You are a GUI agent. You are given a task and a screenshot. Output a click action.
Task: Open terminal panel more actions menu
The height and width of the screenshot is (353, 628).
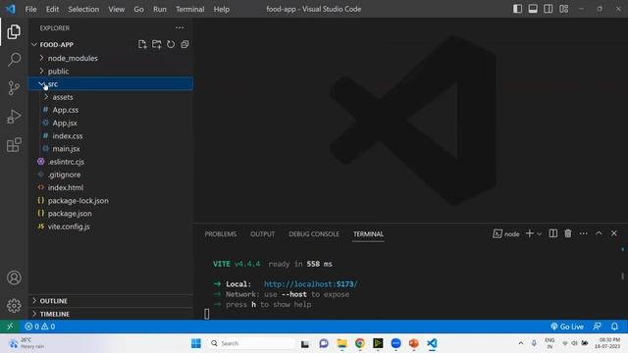pyautogui.click(x=583, y=233)
